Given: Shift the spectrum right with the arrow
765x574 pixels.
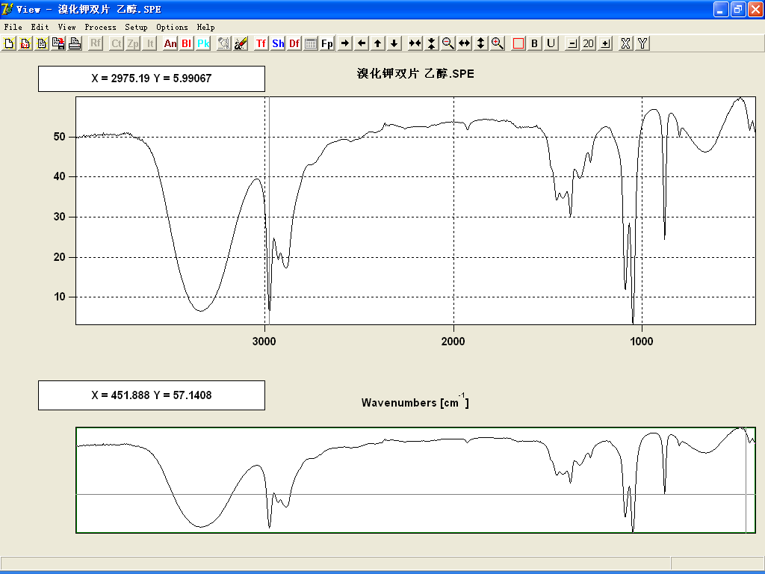Looking at the screenshot, I should 345,43.
